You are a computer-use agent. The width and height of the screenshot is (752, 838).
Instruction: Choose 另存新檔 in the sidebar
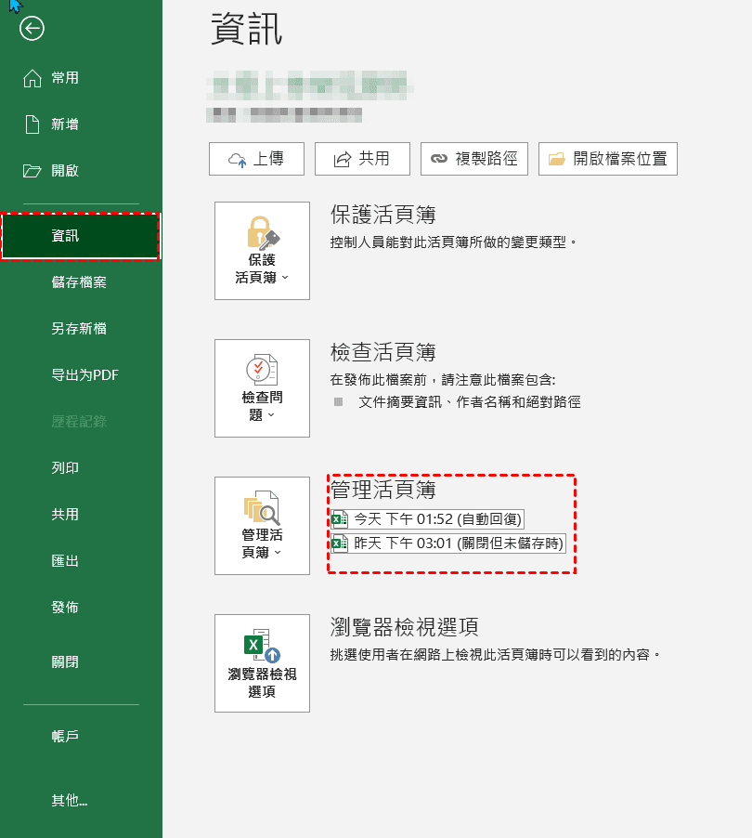click(79, 329)
